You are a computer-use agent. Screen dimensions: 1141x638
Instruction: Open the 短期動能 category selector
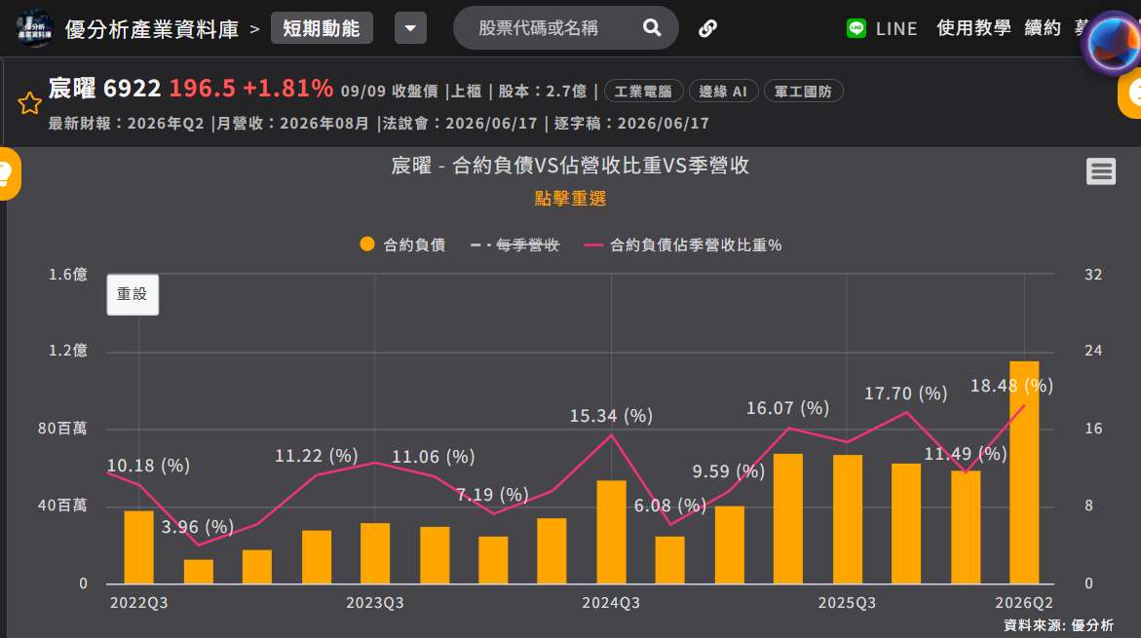322,28
